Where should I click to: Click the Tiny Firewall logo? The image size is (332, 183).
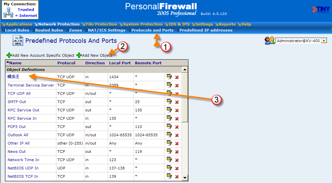coord(321,10)
